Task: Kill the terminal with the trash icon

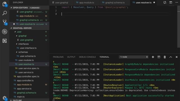Action: 165,57
